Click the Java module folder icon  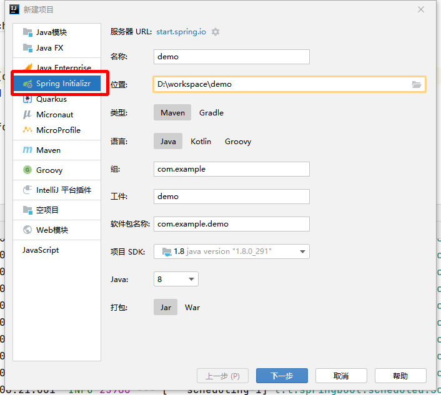(x=27, y=32)
